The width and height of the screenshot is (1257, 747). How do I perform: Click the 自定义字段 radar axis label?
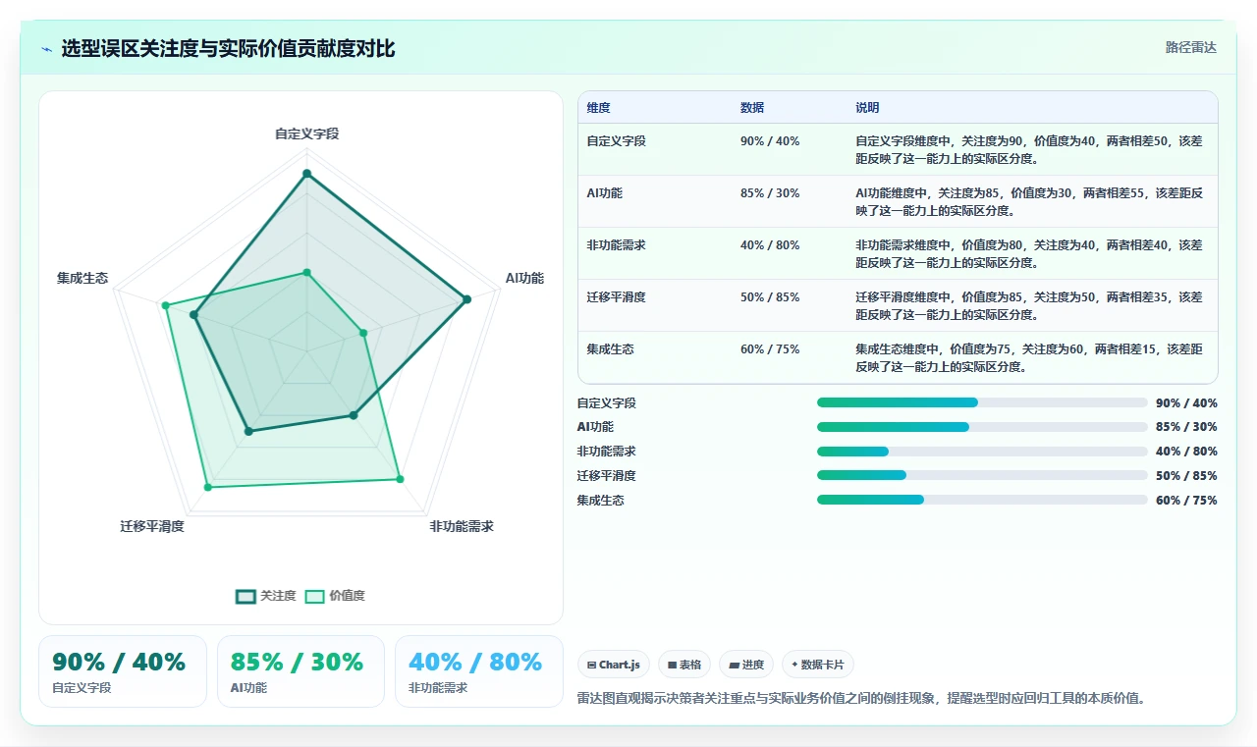306,133
